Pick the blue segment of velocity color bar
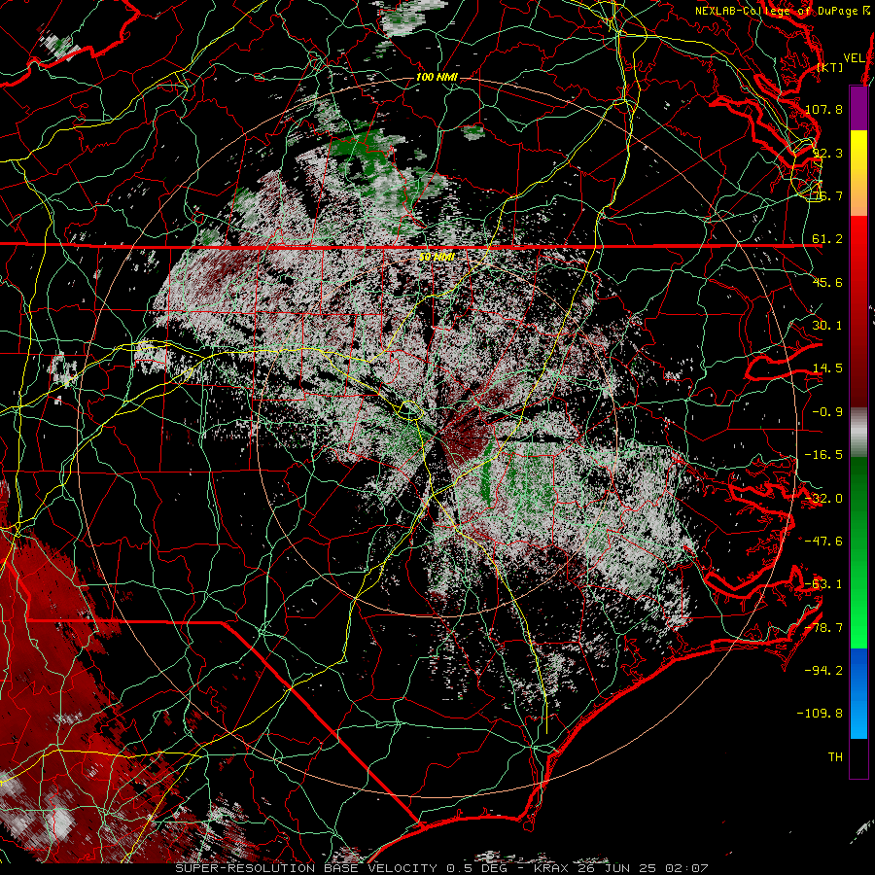This screenshot has height=875, width=875. coord(858,693)
